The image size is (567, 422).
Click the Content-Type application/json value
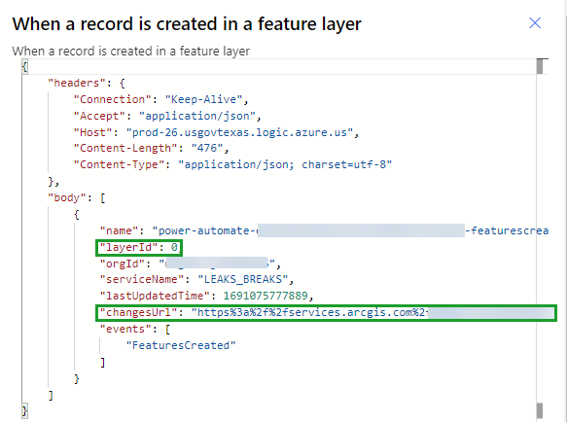(285, 165)
